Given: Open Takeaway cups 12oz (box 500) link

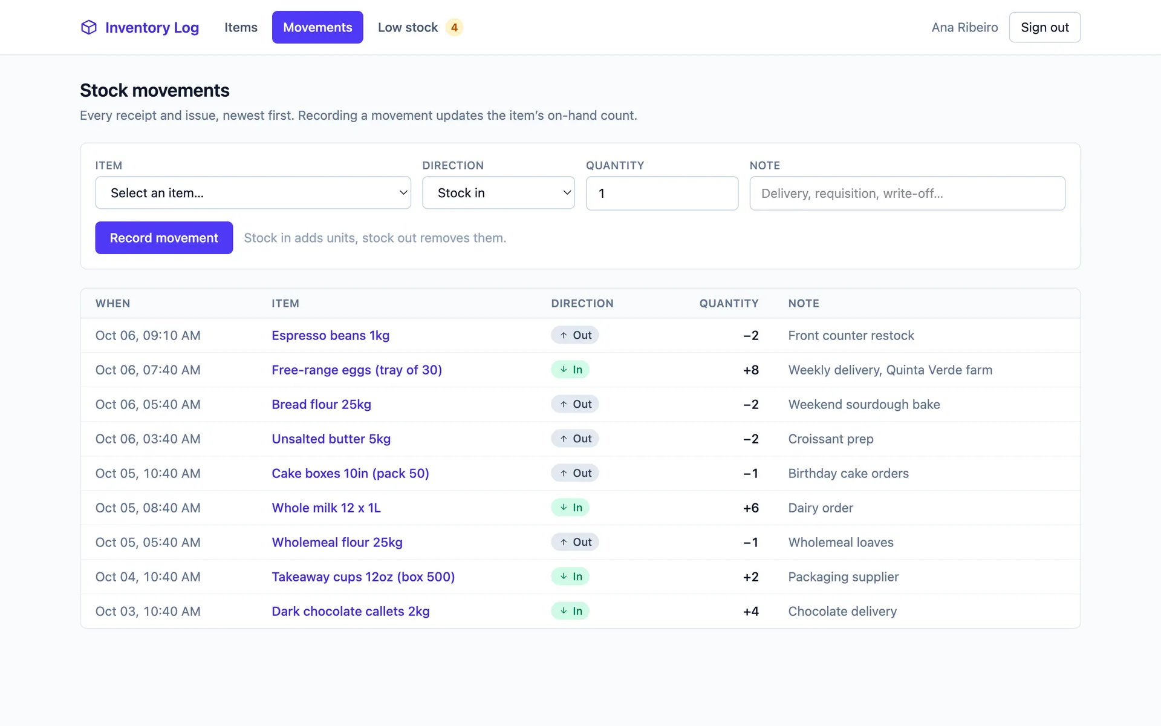Looking at the screenshot, I should 363,577.
